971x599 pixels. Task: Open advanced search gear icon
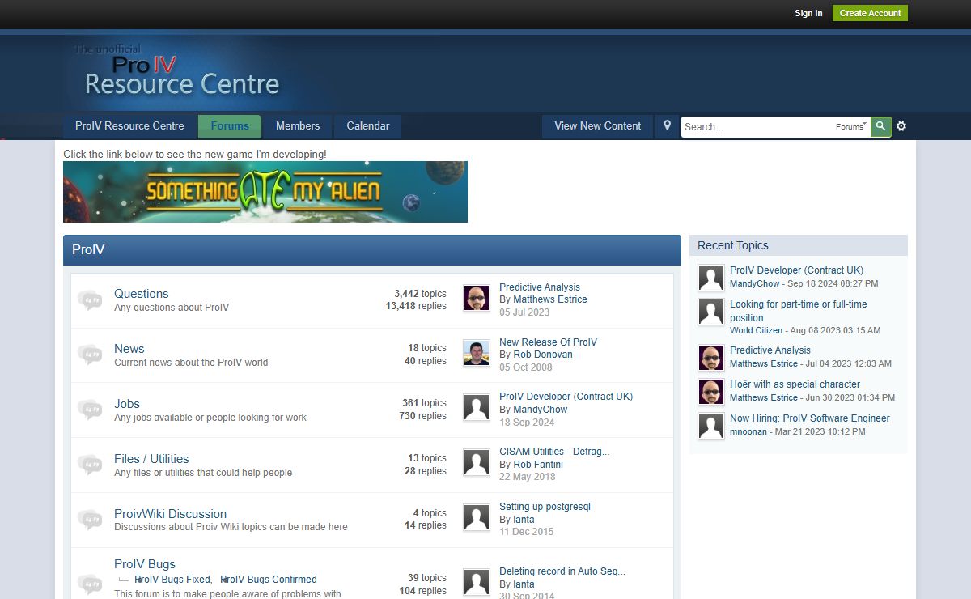901,126
